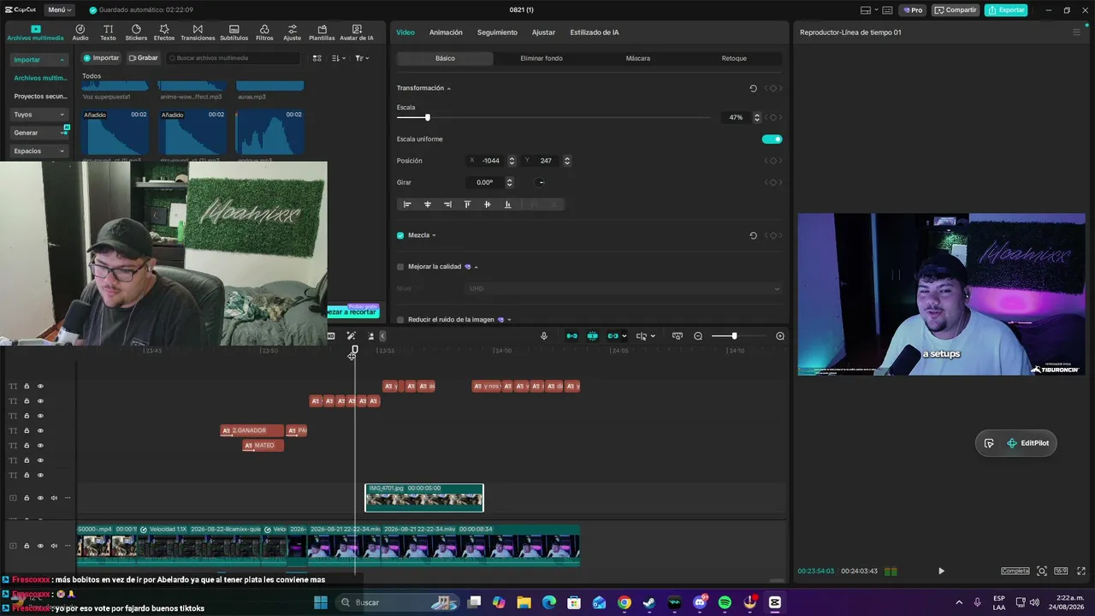Enable the Mejorar la calidad checkbox
1095x616 pixels.
pyautogui.click(x=400, y=267)
